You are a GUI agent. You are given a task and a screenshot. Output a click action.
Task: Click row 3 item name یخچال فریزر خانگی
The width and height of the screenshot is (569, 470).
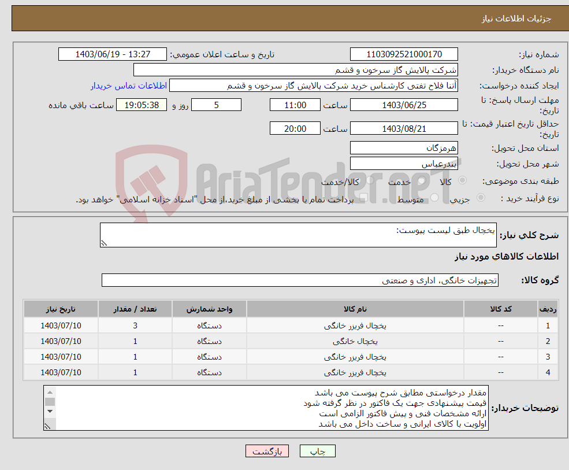click(x=355, y=357)
